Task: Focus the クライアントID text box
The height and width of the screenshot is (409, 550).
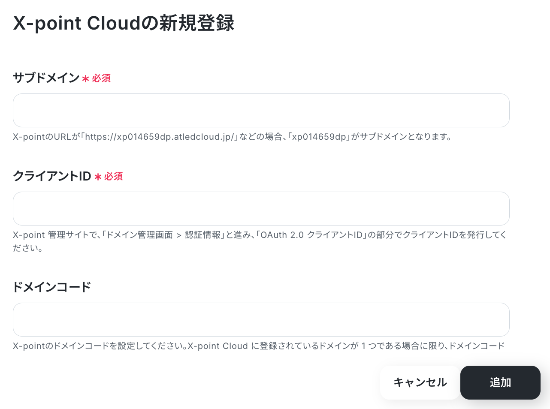Action: (x=261, y=208)
